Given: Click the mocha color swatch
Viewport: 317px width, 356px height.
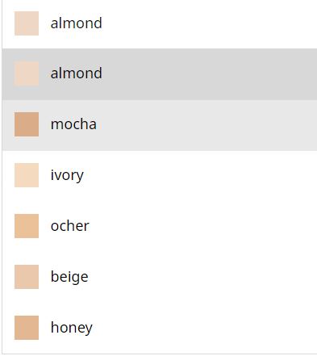Looking at the screenshot, I should coord(27,124).
